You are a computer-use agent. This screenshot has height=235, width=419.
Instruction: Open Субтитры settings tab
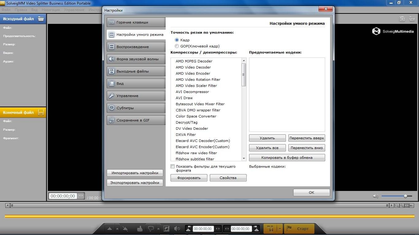click(136, 108)
